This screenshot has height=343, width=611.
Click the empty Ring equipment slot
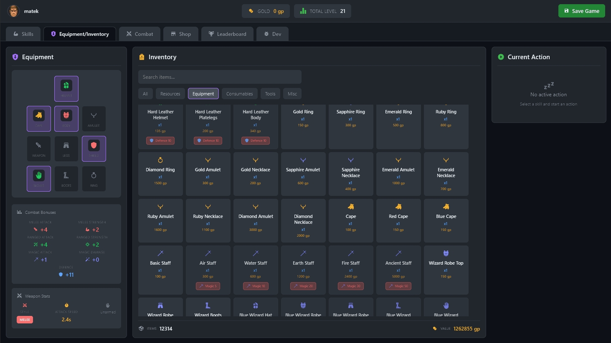(x=94, y=178)
